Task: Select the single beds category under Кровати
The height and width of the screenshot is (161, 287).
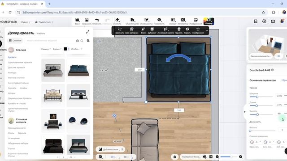Action: 20,62
